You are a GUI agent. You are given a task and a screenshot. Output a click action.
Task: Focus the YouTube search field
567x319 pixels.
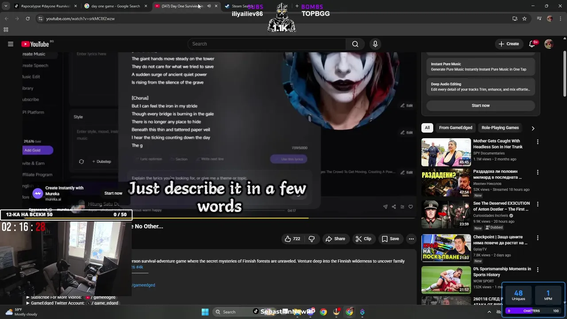coord(267,44)
